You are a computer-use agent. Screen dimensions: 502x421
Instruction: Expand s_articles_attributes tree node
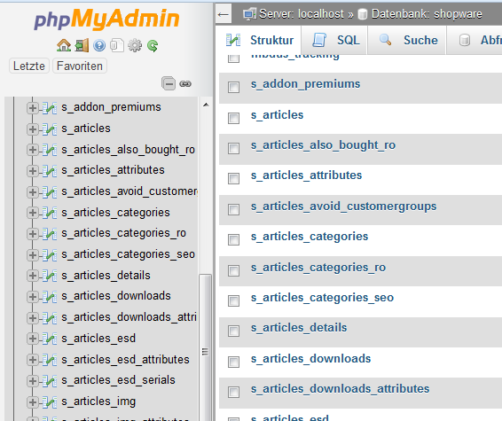[x=32, y=171]
